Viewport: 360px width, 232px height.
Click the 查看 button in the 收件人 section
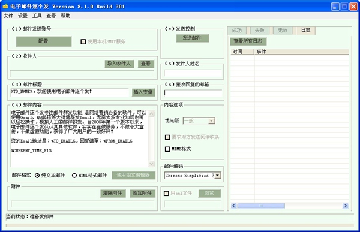146,64
